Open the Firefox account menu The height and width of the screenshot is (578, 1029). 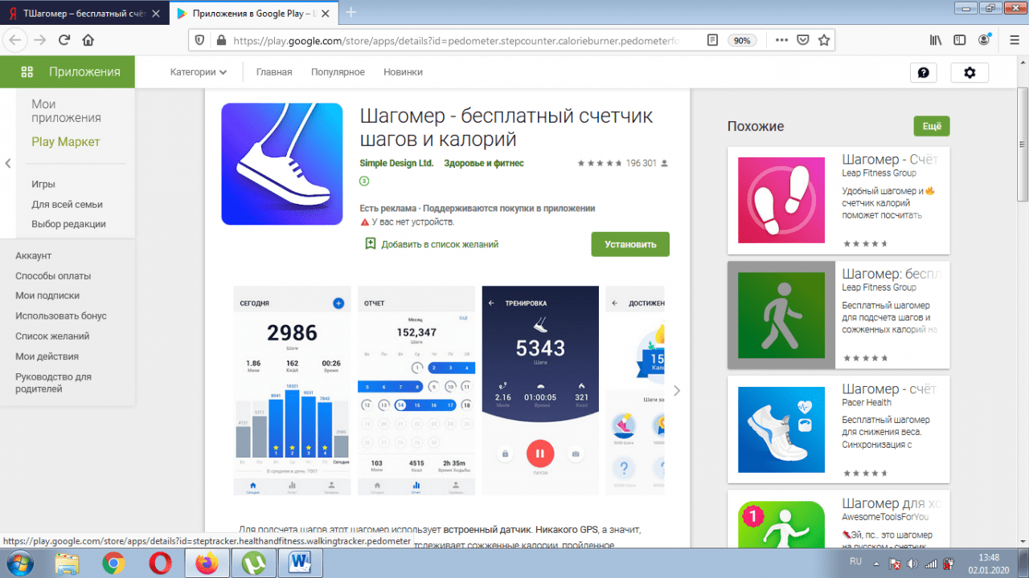point(984,40)
